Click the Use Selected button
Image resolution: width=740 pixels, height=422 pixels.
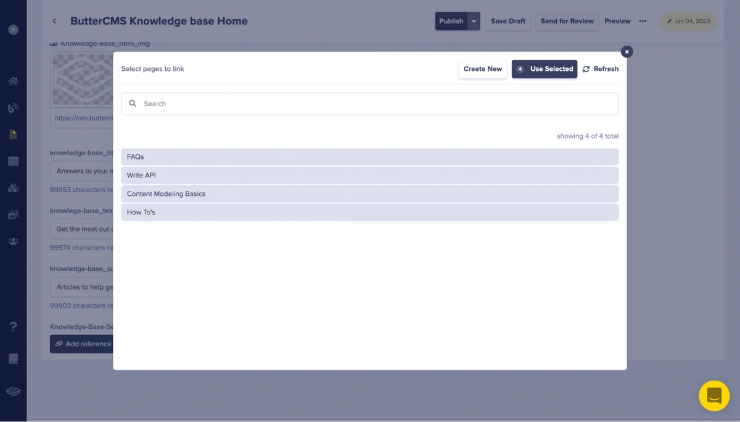point(545,69)
